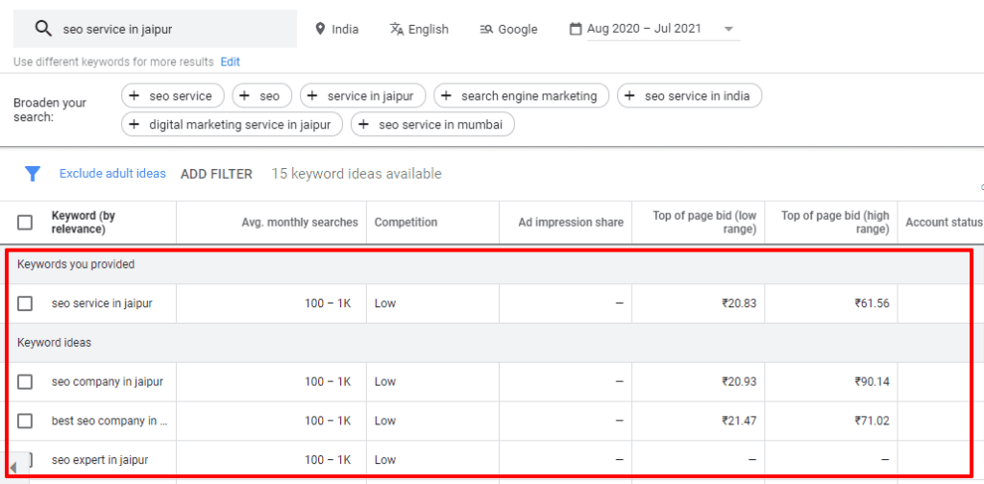Viewport: 984px width, 484px height.
Task: Add 'seo service in mumbai' chip
Action: [x=432, y=125]
